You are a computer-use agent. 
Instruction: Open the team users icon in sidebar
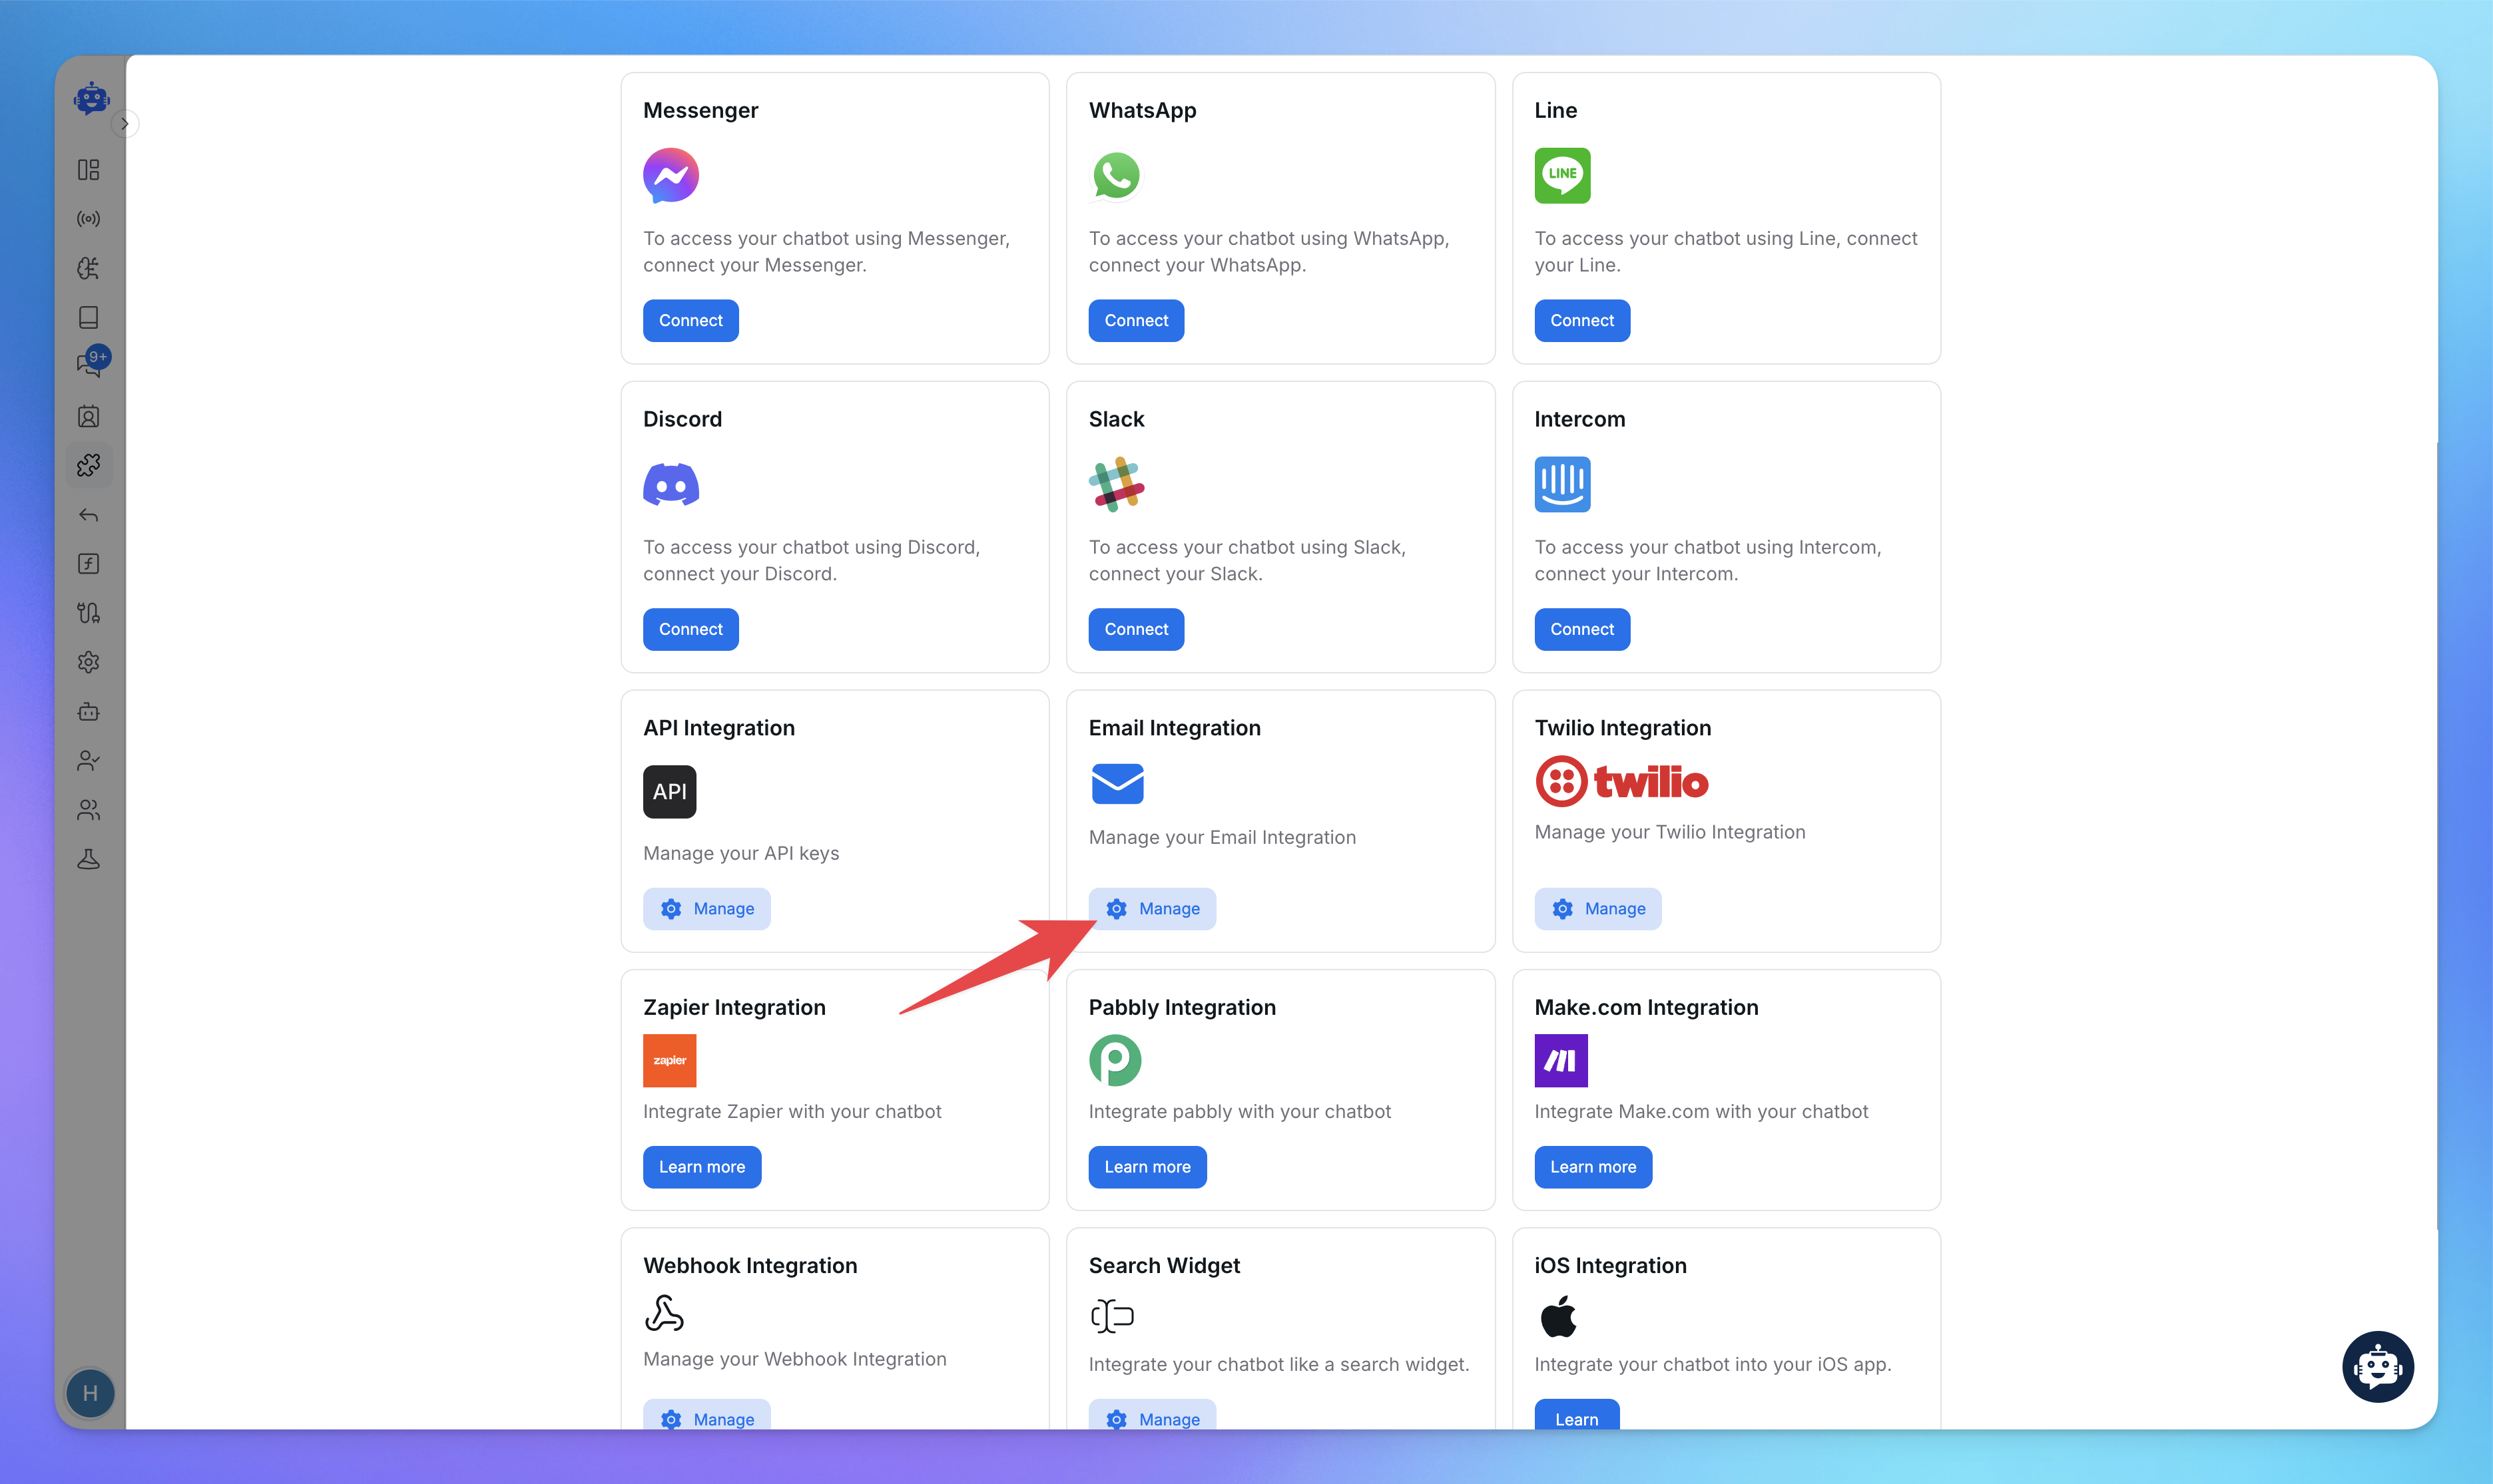(x=89, y=810)
